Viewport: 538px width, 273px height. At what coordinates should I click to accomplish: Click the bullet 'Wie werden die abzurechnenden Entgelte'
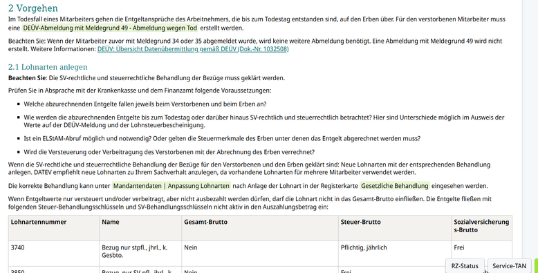(264, 122)
